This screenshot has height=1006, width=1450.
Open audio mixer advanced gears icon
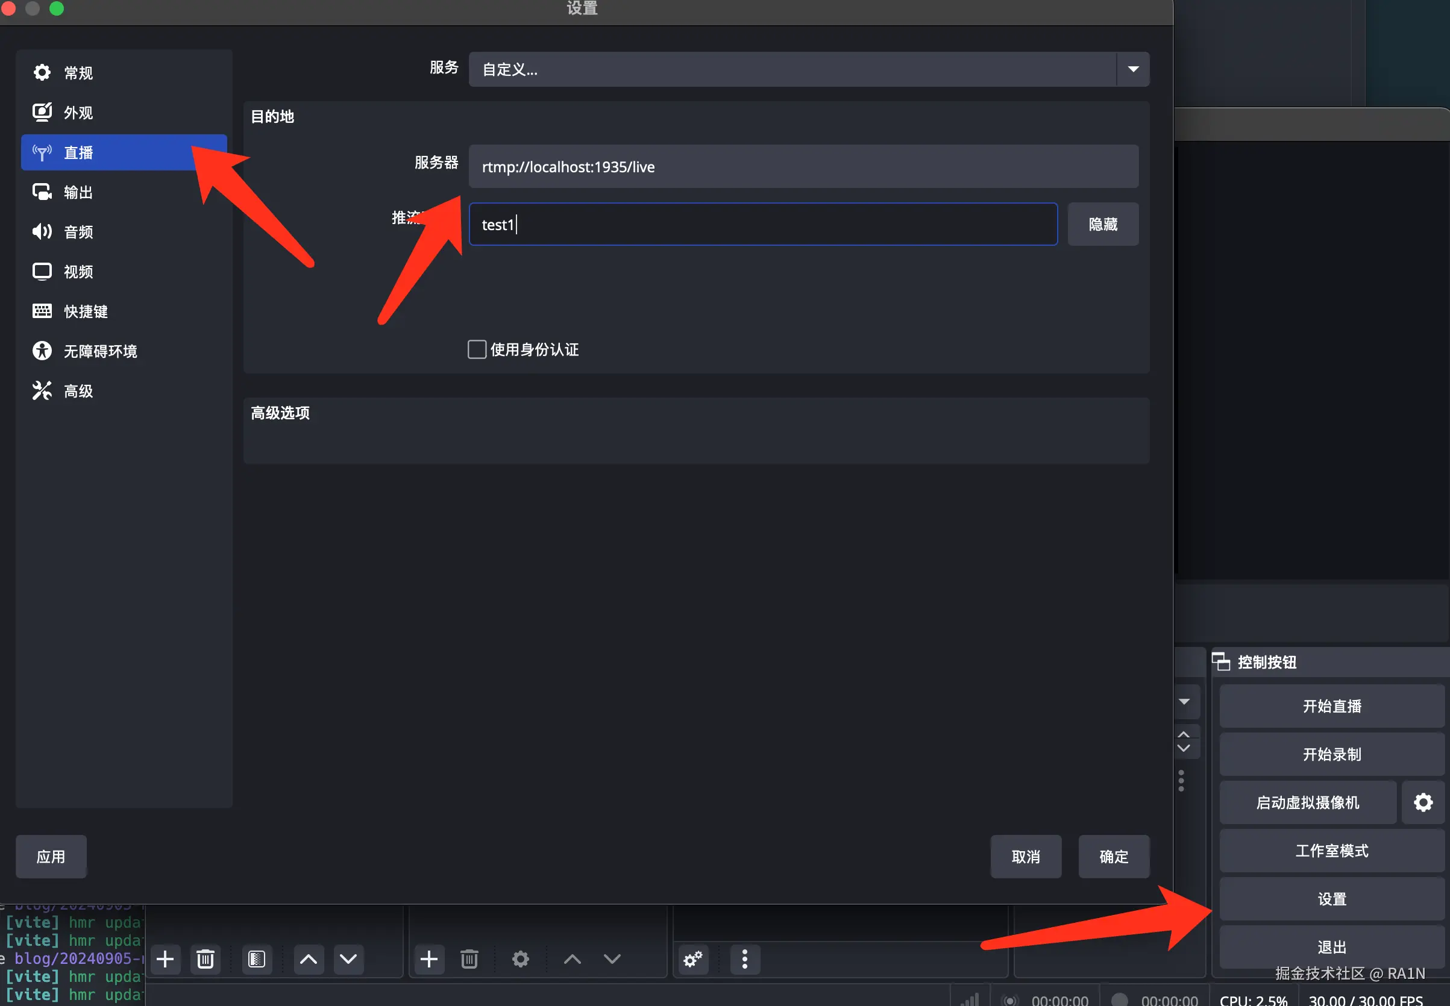[693, 959]
